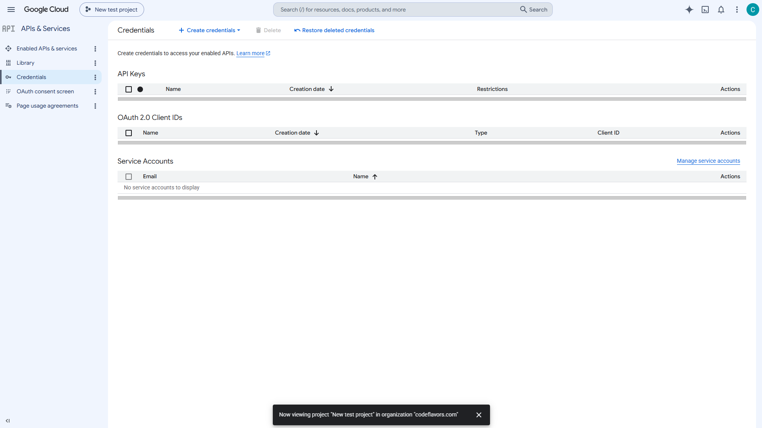Open the top bar three-dot settings menu
This screenshot has height=428, width=762.
737,10
